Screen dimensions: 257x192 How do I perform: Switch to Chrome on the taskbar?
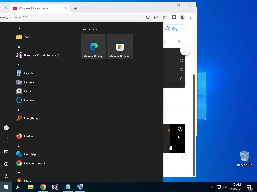pyautogui.click(x=43, y=187)
